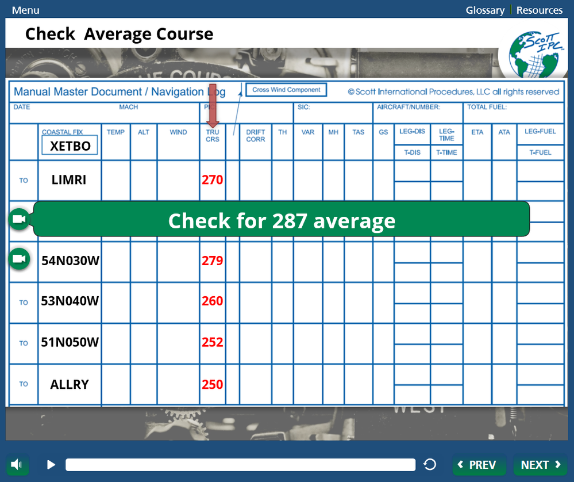
Task: Click the SIC field label
Action: [303, 107]
